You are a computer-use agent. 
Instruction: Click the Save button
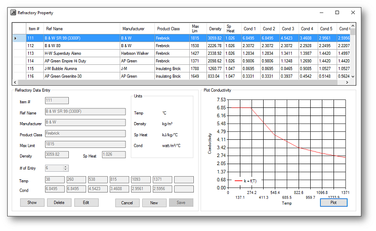pyautogui.click(x=181, y=203)
